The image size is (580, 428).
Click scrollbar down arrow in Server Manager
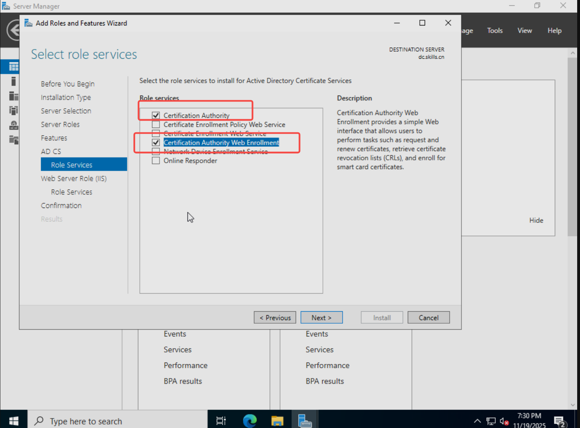[573, 405]
